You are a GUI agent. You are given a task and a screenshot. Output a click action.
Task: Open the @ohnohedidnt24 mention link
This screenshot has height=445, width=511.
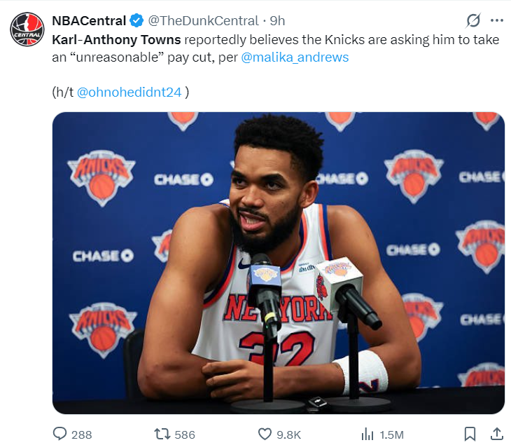coord(129,93)
